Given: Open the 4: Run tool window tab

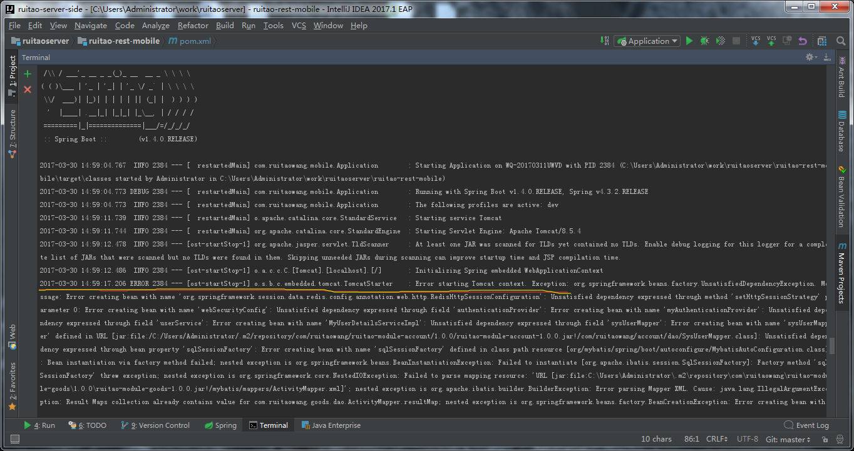Looking at the screenshot, I should (39, 425).
